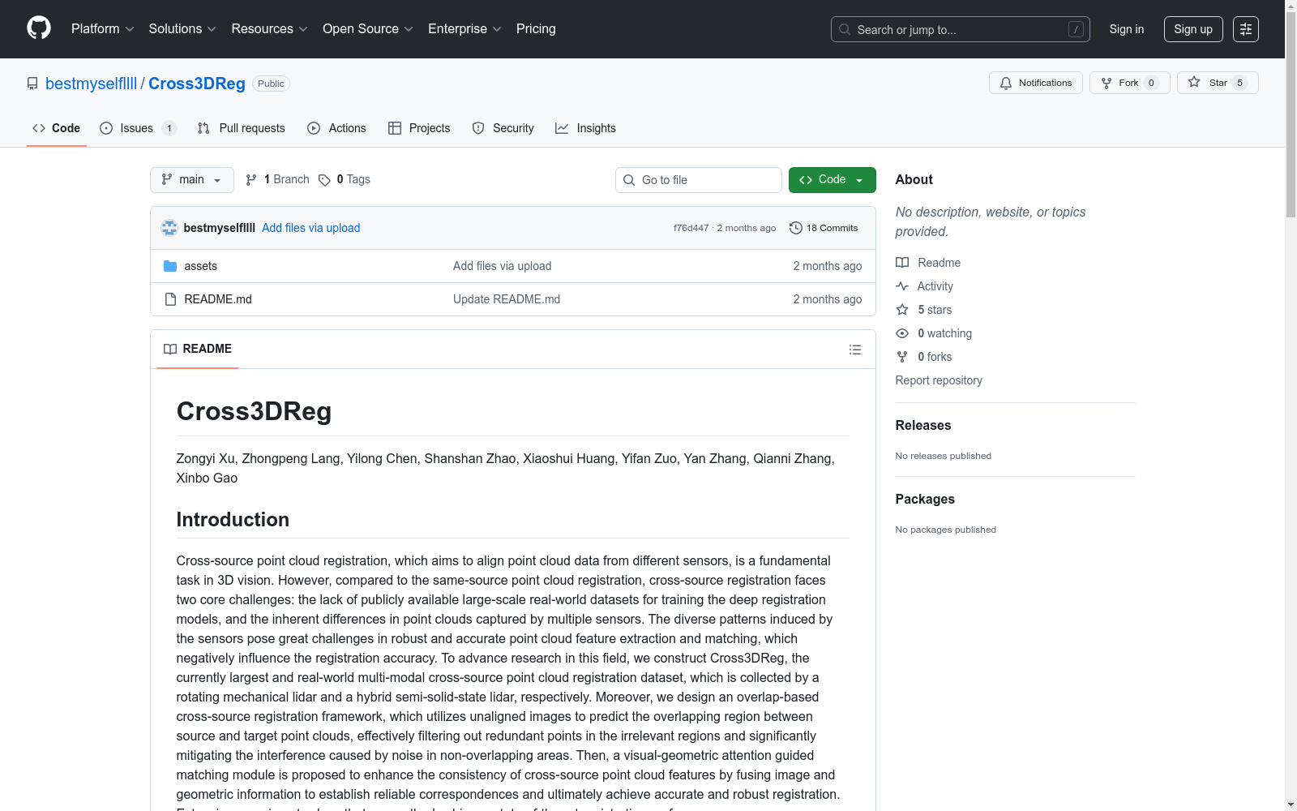Click the Public visibility badge
Image resolution: width=1297 pixels, height=811 pixels.
coord(271,84)
